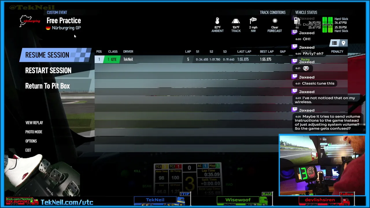This screenshot has height=208, width=370.
Task: Click the blue TekNeil truck banner
Action: pyautogui.click(x=159, y=201)
